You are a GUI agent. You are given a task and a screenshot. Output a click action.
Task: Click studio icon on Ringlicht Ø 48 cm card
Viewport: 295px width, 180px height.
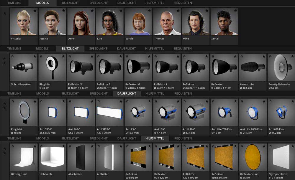click(x=13, y=101)
